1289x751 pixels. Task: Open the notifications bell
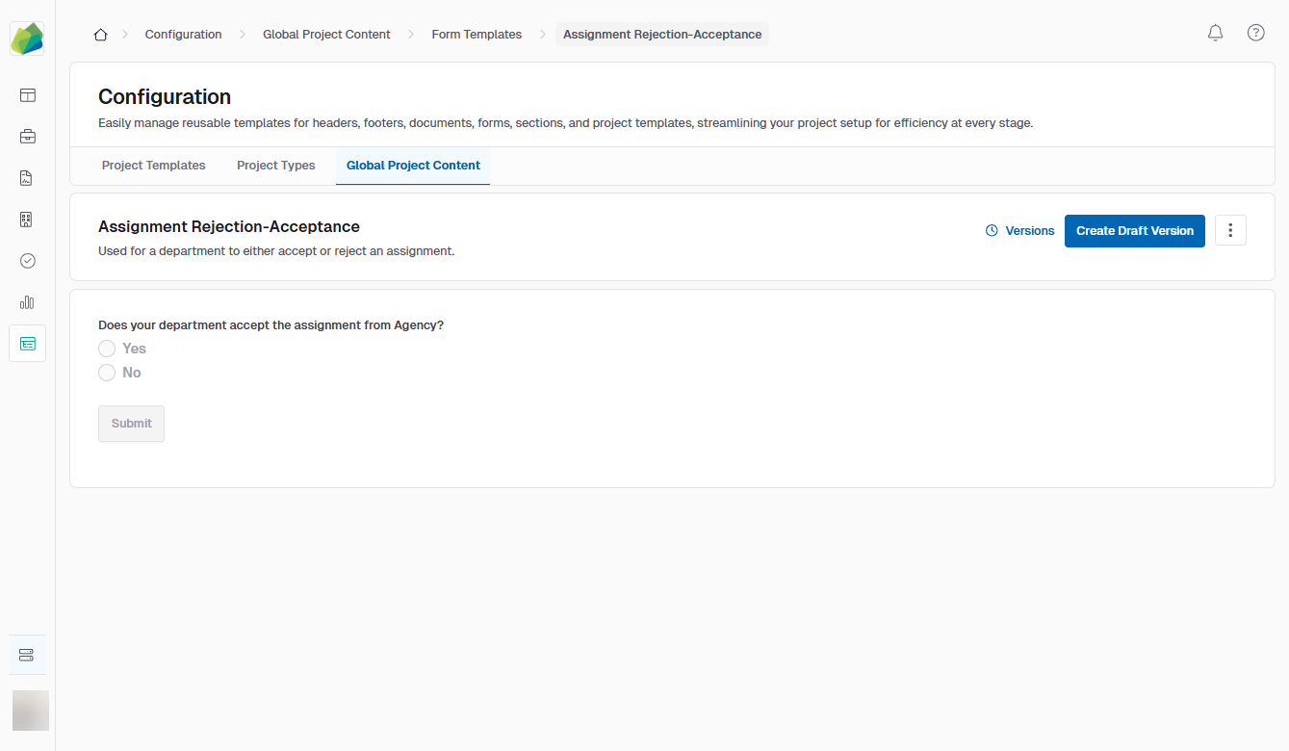pyautogui.click(x=1215, y=33)
